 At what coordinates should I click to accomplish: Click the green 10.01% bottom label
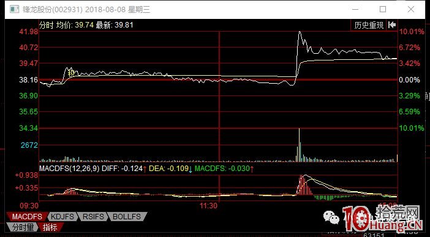tap(412, 128)
